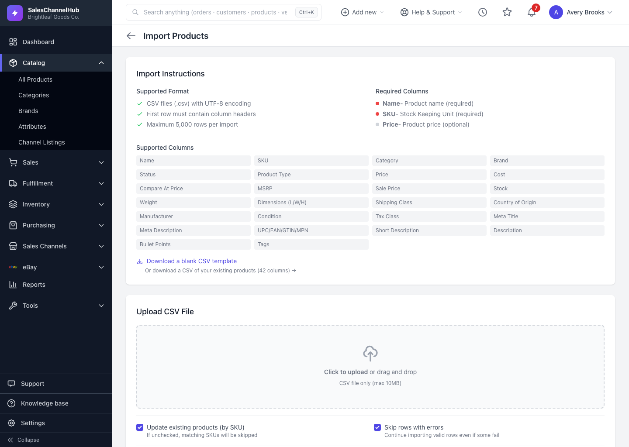
Task: Click the cloud upload icon
Action: 370,353
